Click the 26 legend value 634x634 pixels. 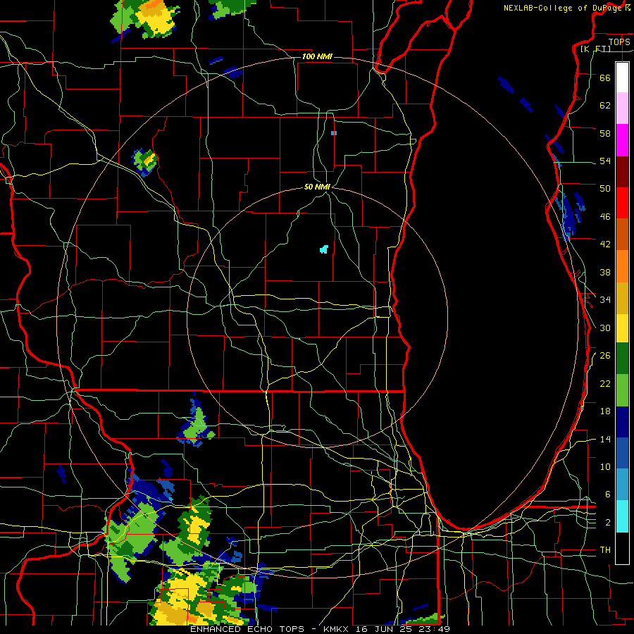tap(605, 356)
